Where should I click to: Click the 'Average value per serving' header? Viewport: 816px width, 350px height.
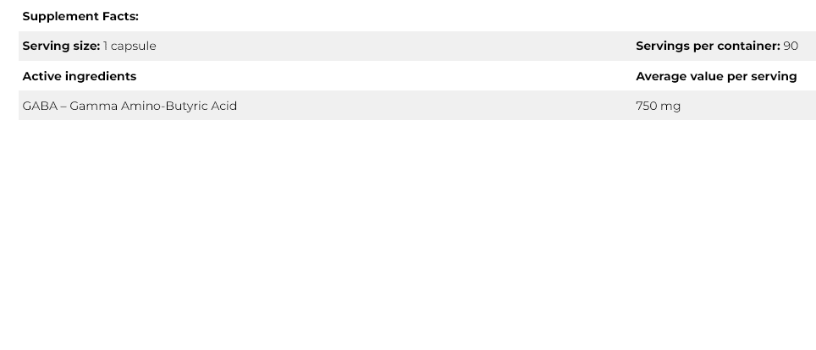pyautogui.click(x=716, y=76)
